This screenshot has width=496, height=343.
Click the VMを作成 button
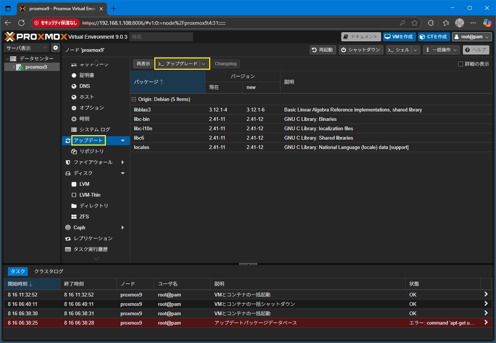(x=399, y=36)
